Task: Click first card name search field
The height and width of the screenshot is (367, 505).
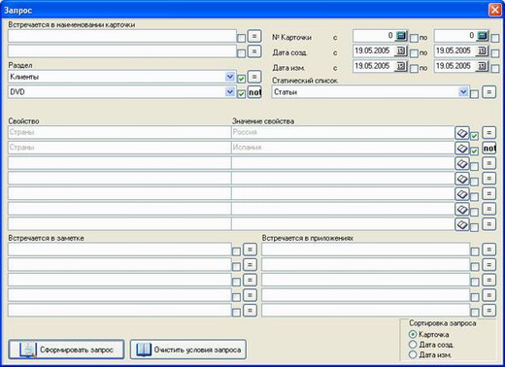Action: click(x=122, y=36)
